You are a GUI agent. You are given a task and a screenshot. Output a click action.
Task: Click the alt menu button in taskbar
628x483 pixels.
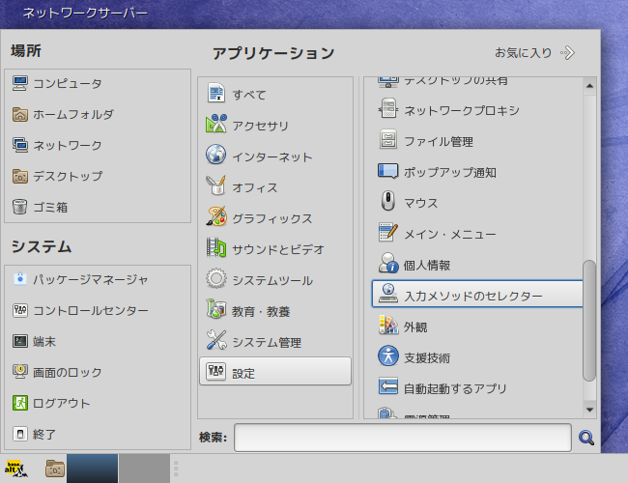point(16,469)
